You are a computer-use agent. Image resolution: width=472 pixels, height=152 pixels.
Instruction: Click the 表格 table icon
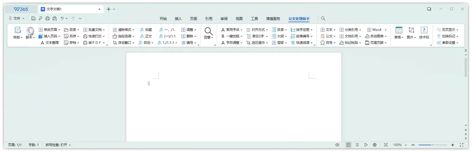[x=399, y=30]
